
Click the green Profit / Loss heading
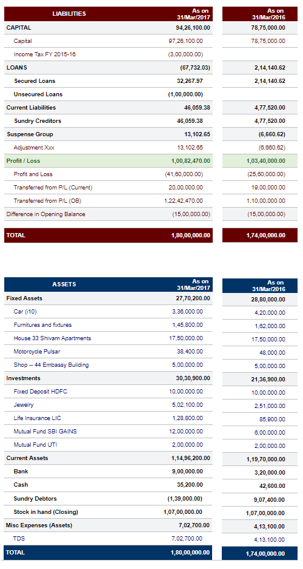pos(23,161)
